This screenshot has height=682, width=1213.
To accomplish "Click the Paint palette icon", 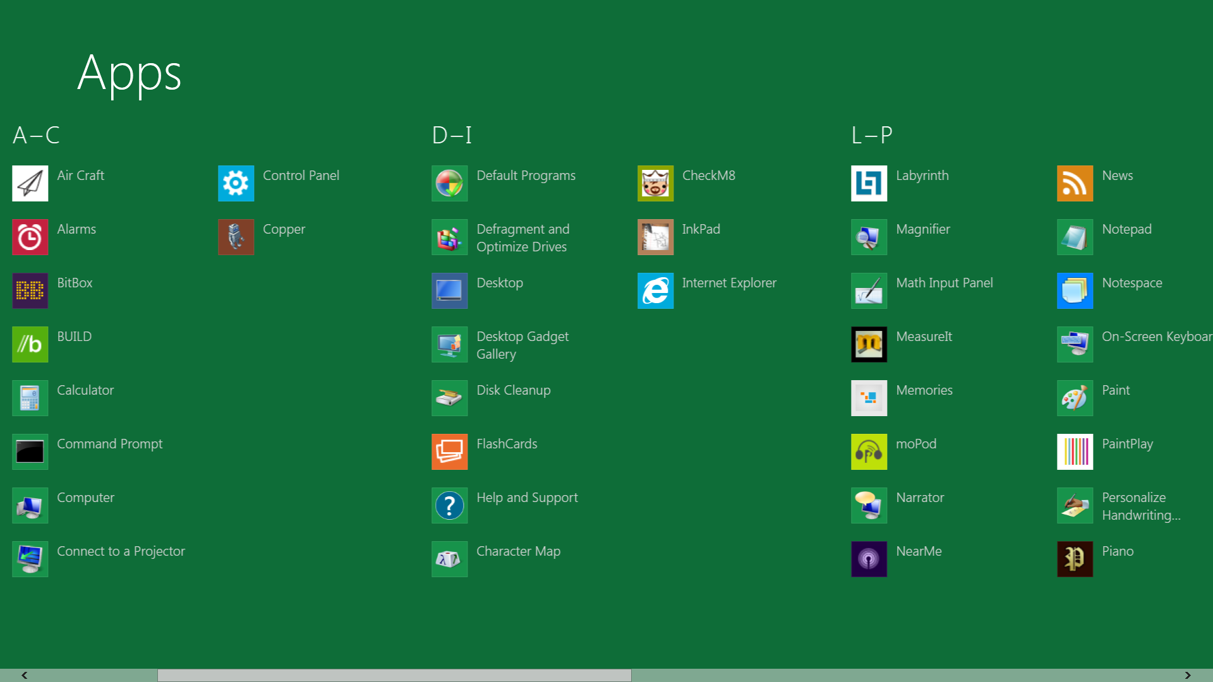I will [x=1075, y=398].
